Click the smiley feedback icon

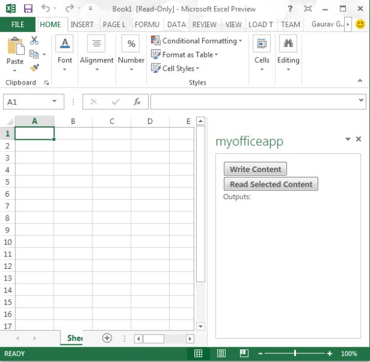click(360, 24)
